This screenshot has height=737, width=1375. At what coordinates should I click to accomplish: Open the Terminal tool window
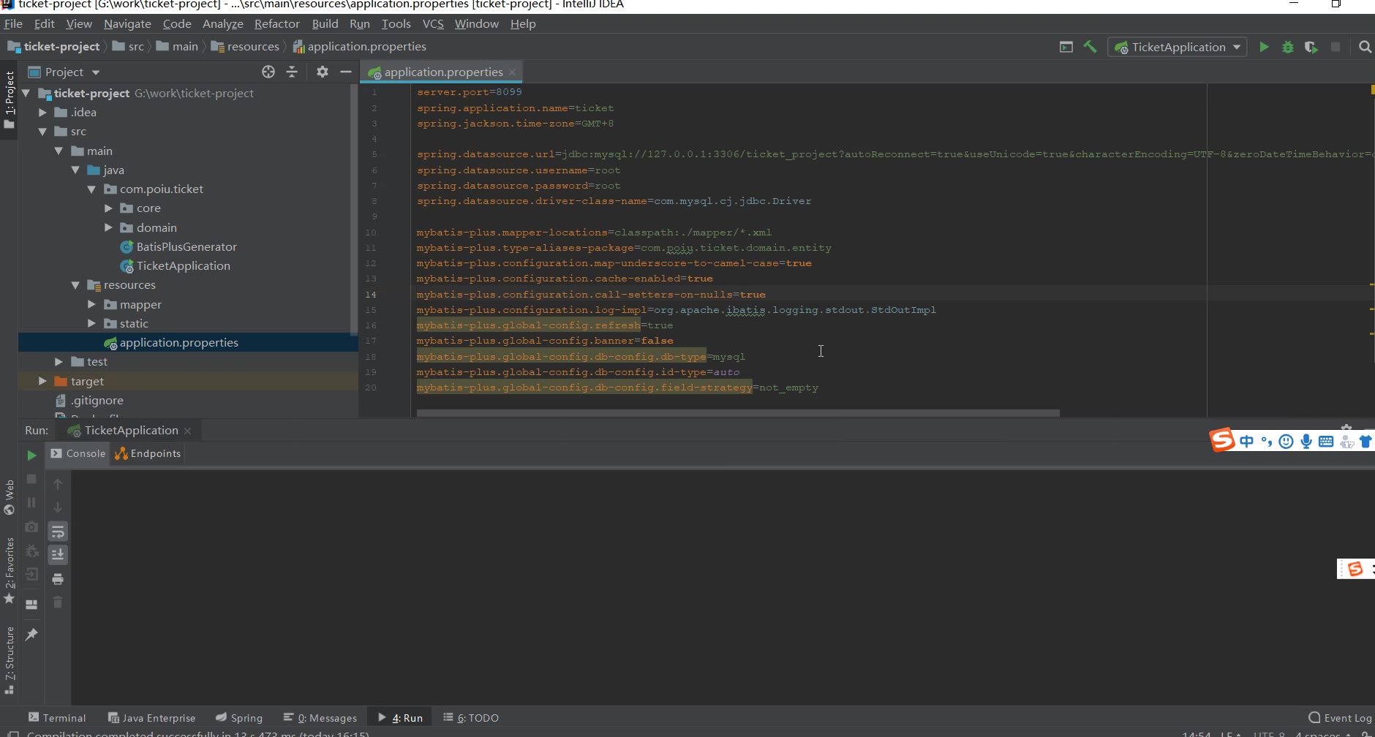click(x=57, y=718)
